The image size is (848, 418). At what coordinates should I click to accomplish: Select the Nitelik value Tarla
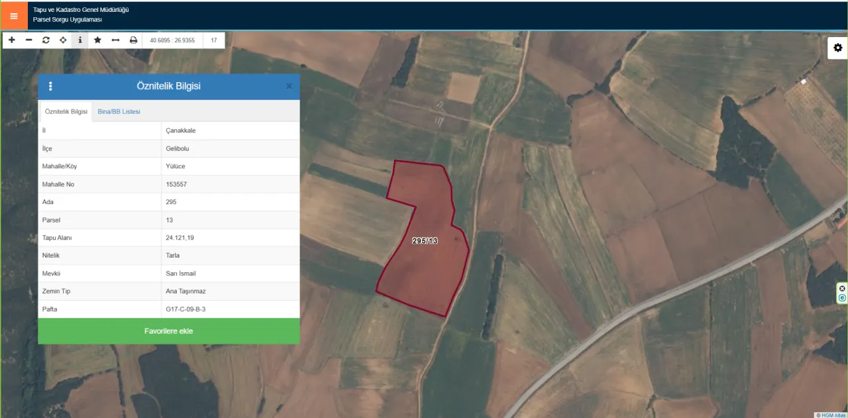(173, 256)
